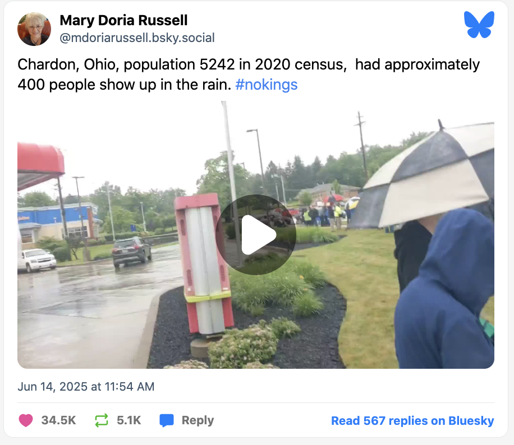This screenshot has width=514, height=445.
Task: Click the post text about Chardon, Ohio
Action: tap(249, 75)
